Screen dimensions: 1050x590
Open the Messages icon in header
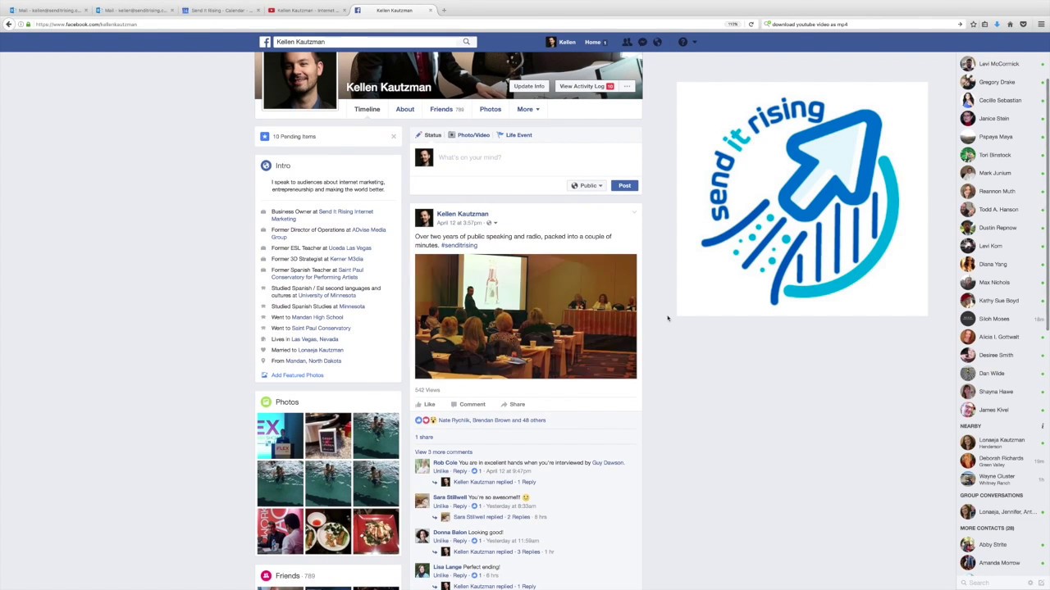click(642, 42)
